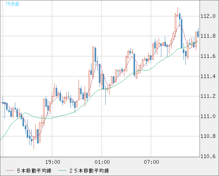Image resolution: width=219 pixels, height=176 pixels.
Task: Click the 111.2 price axis label
Action: click(208, 96)
